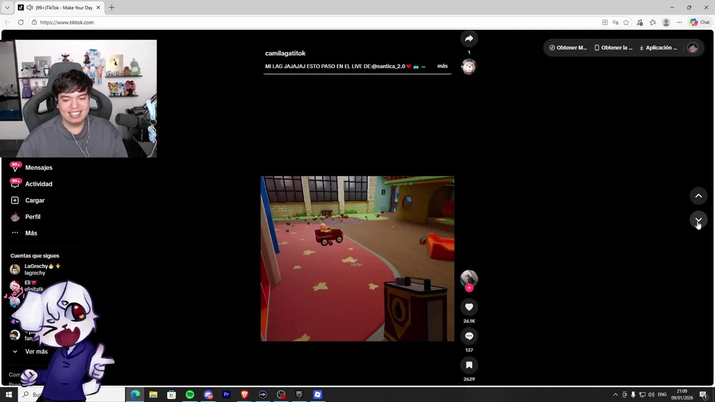View site information via the lock icon
Screen dimensions: 715x402
pyautogui.click(x=34, y=22)
